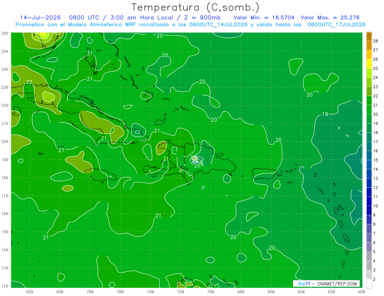Select the "74W" longitude label
The image size is (384, 296).
[150, 292]
